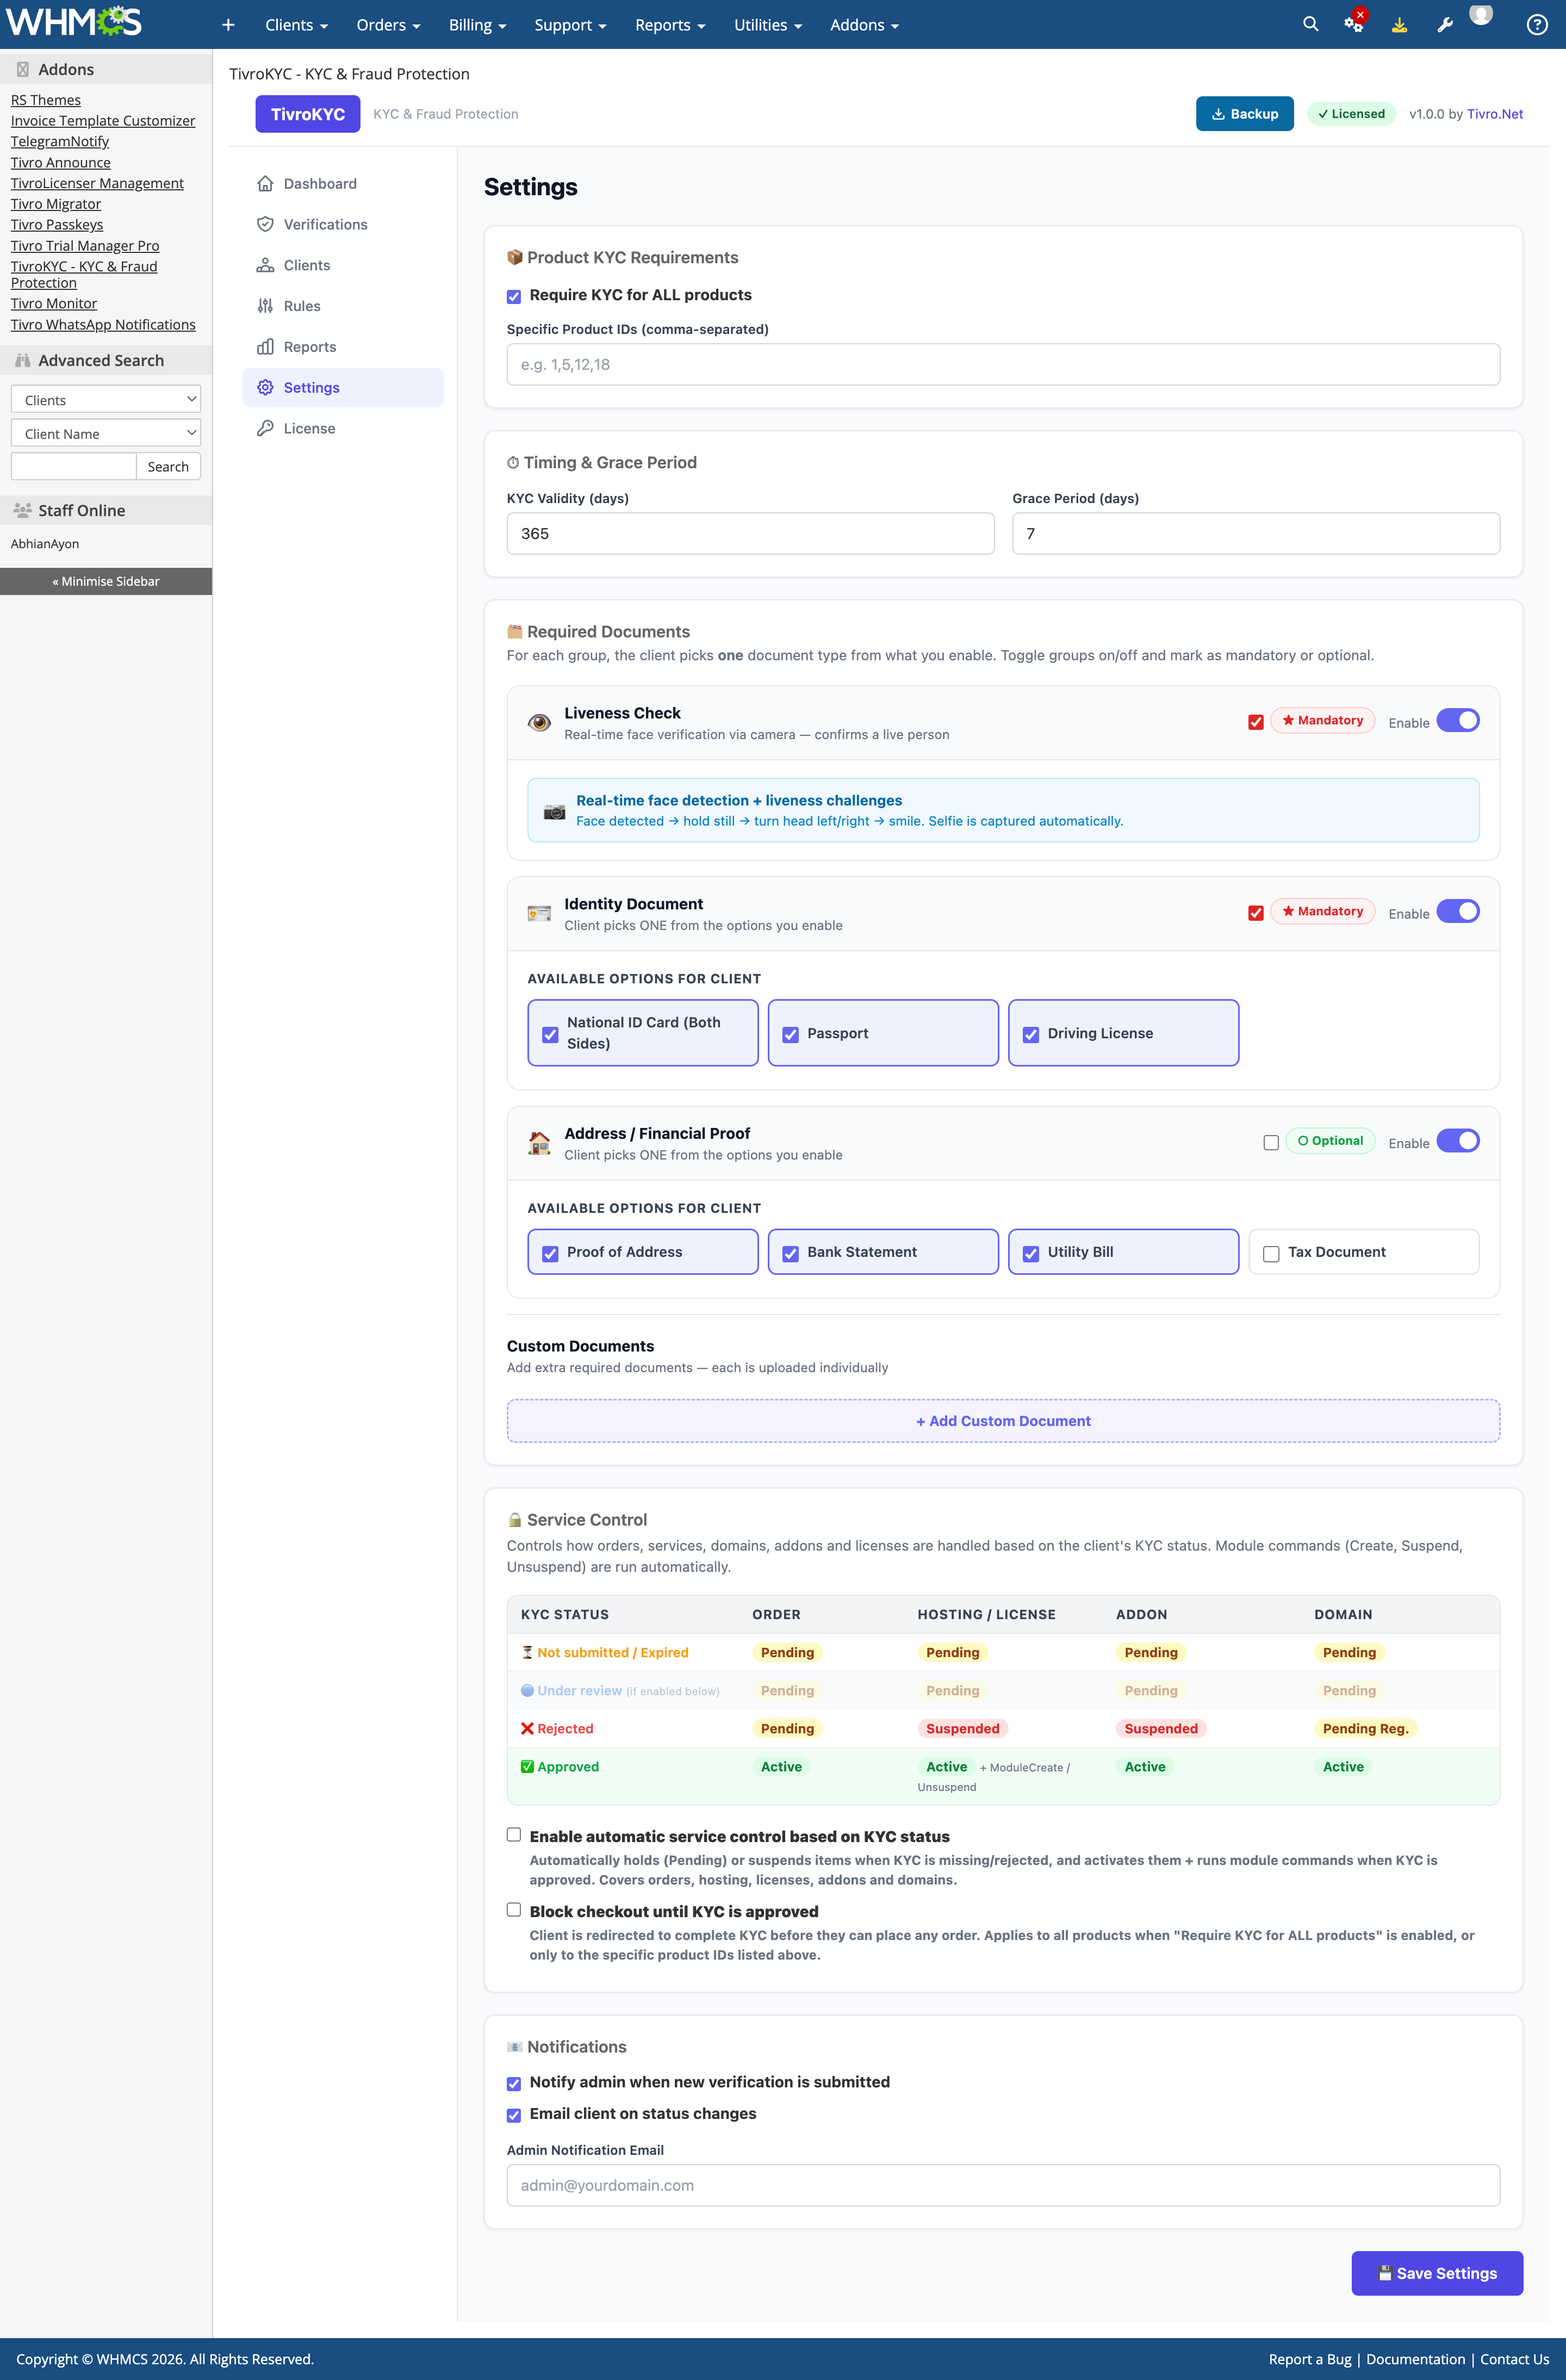The image size is (1566, 2380).
Task: Click the help question mark icon
Action: click(1536, 25)
